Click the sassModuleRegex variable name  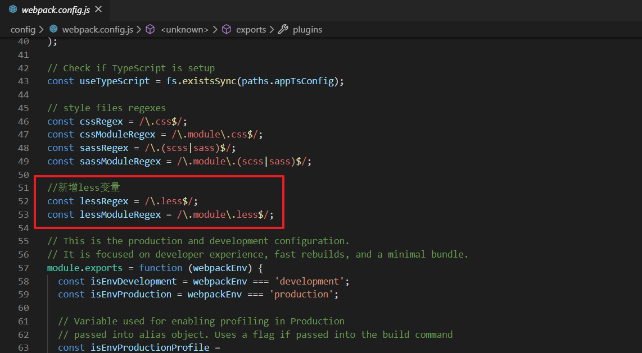coord(120,162)
